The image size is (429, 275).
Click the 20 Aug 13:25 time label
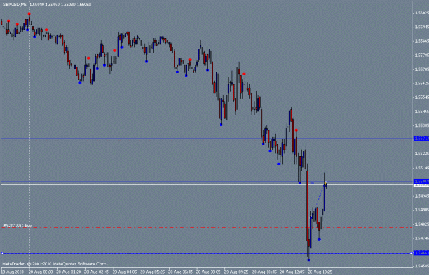coord(320,272)
